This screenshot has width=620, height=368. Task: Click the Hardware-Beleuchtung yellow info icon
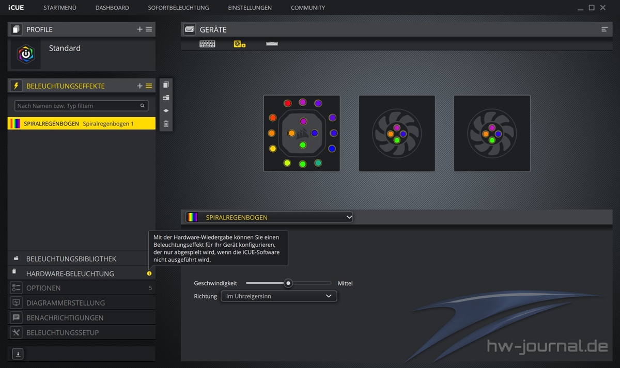149,274
